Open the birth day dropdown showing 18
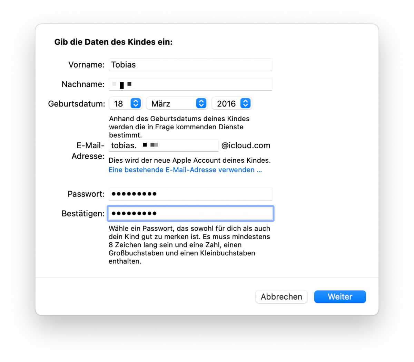Viewport: 414px width, 362px height. coord(125,103)
